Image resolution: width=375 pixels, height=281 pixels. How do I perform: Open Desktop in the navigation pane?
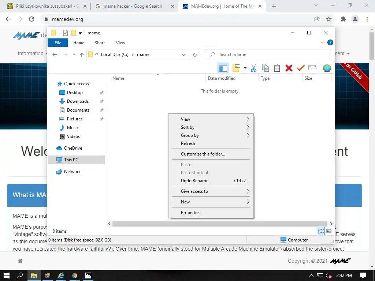(75, 93)
